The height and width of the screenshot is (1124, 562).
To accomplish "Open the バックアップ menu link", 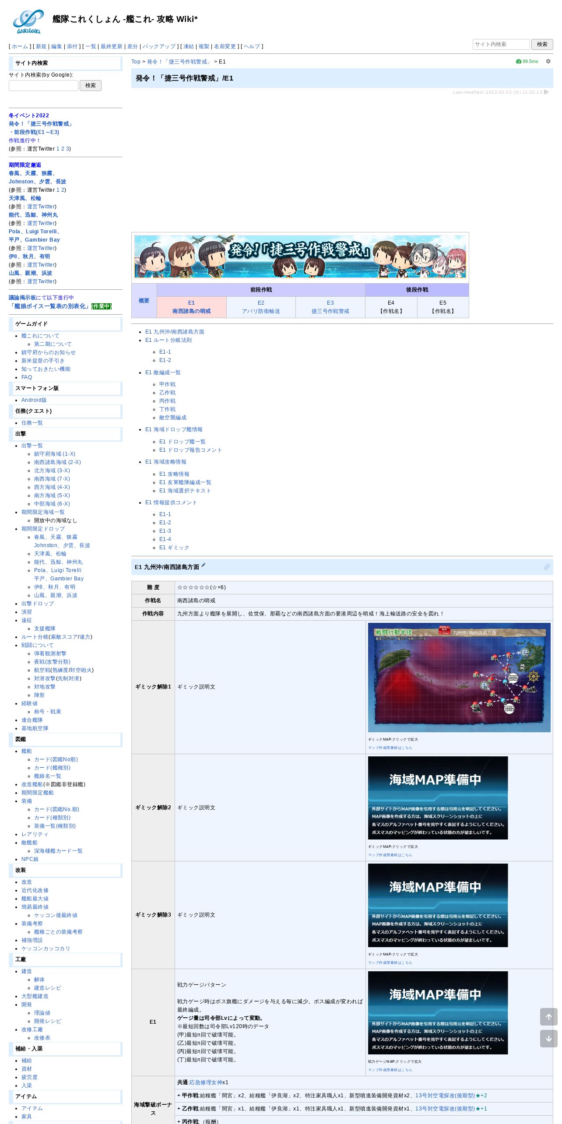I will point(159,46).
